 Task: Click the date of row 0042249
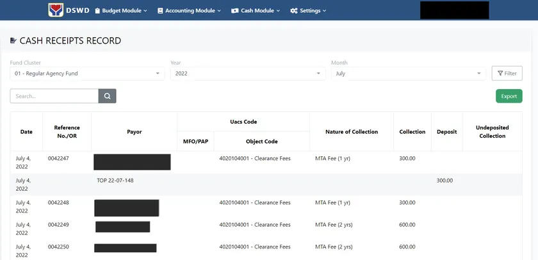(23, 229)
